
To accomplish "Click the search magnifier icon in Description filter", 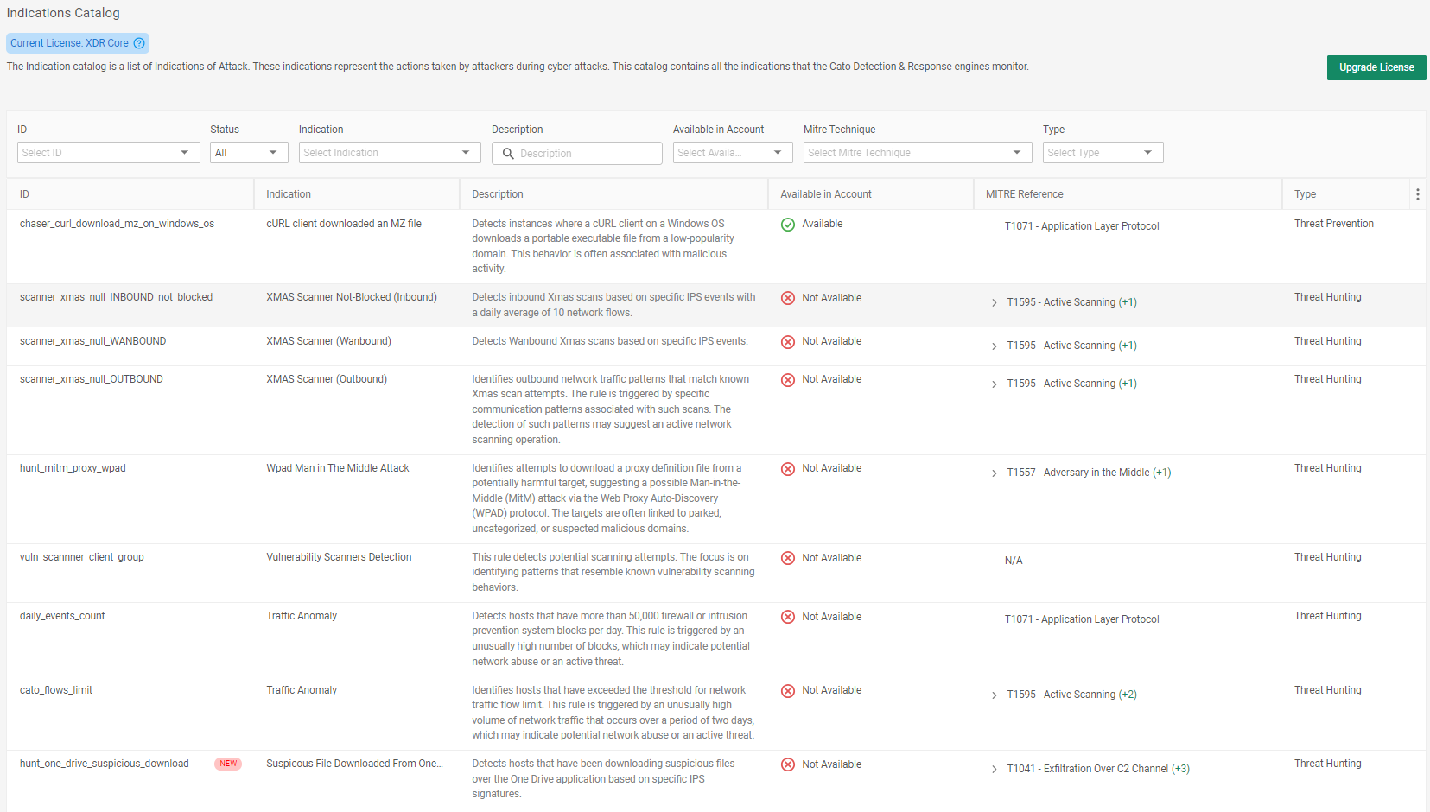I will point(508,154).
